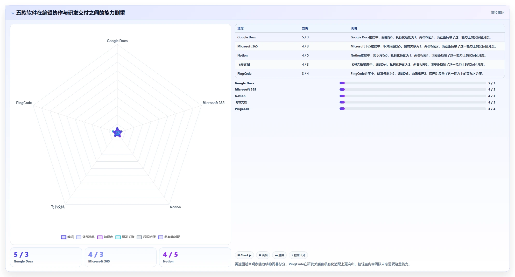Click the PingCode radar axis label
Viewport: 515px width, 277px height.
point(24,103)
